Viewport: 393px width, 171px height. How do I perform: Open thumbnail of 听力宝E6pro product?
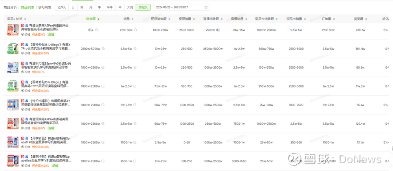tap(13, 67)
